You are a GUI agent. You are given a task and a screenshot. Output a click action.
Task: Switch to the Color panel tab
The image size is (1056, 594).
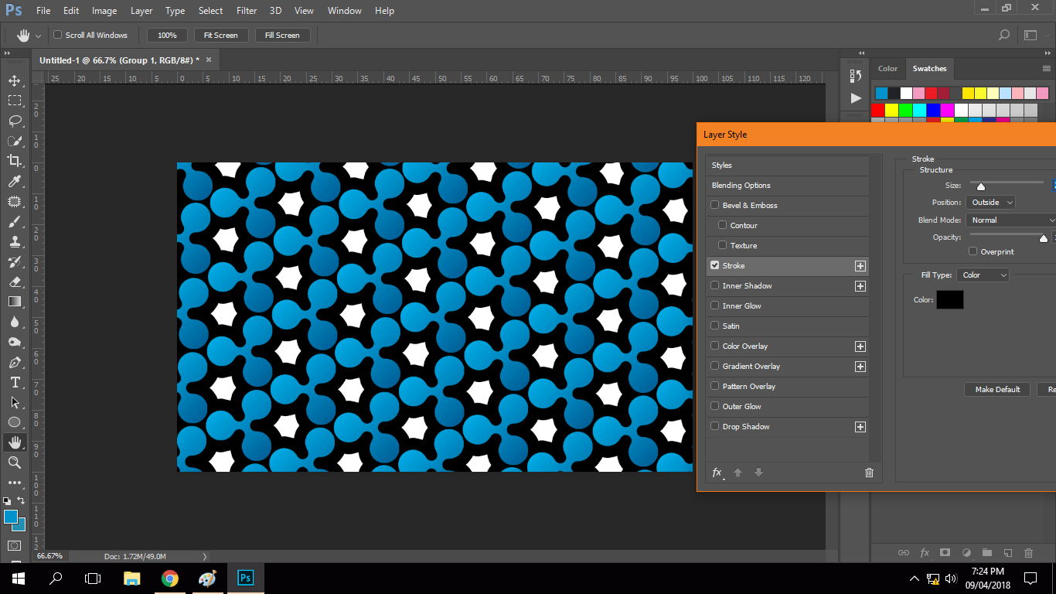888,69
